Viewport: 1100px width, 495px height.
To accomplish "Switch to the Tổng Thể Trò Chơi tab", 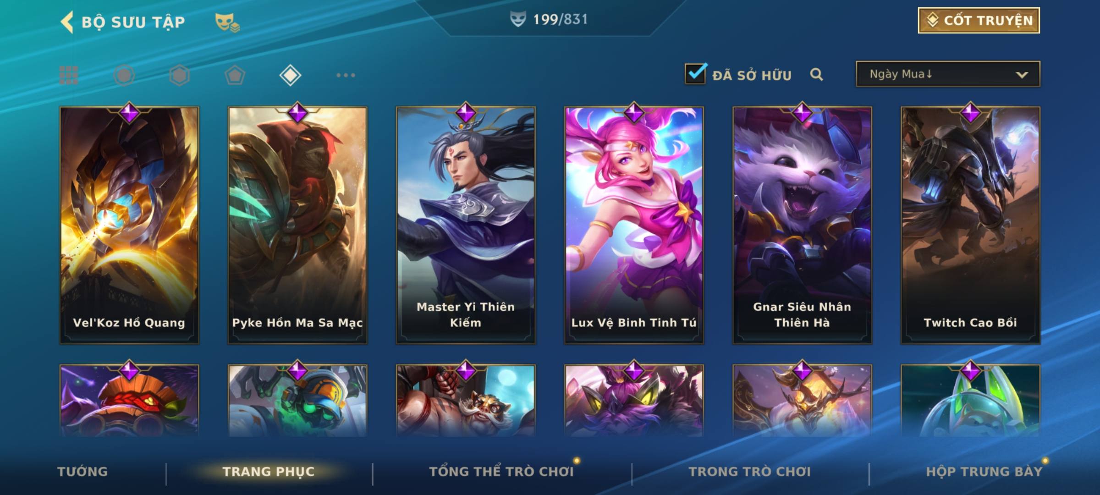I will tap(501, 472).
